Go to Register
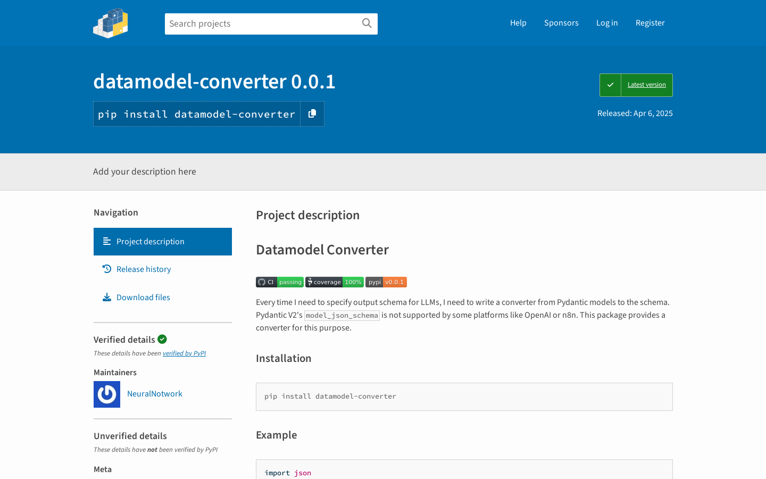 650,23
